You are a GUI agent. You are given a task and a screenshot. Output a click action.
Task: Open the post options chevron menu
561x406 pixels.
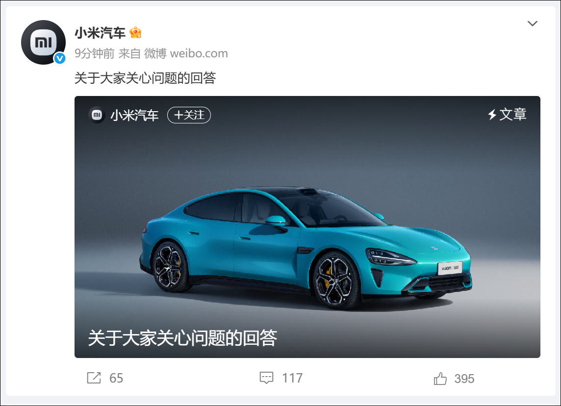pyautogui.click(x=533, y=24)
